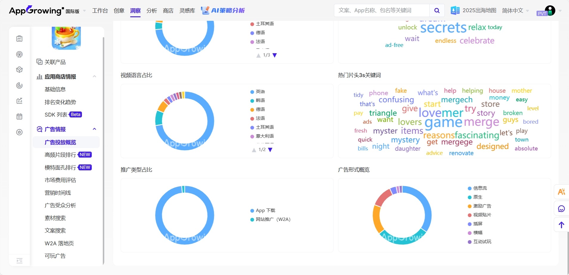Toggle 英语 legend in video language chart
The height and width of the screenshot is (275, 569).
click(x=260, y=92)
